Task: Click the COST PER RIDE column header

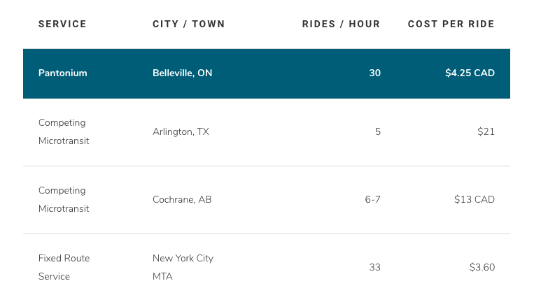Action: 451,24
